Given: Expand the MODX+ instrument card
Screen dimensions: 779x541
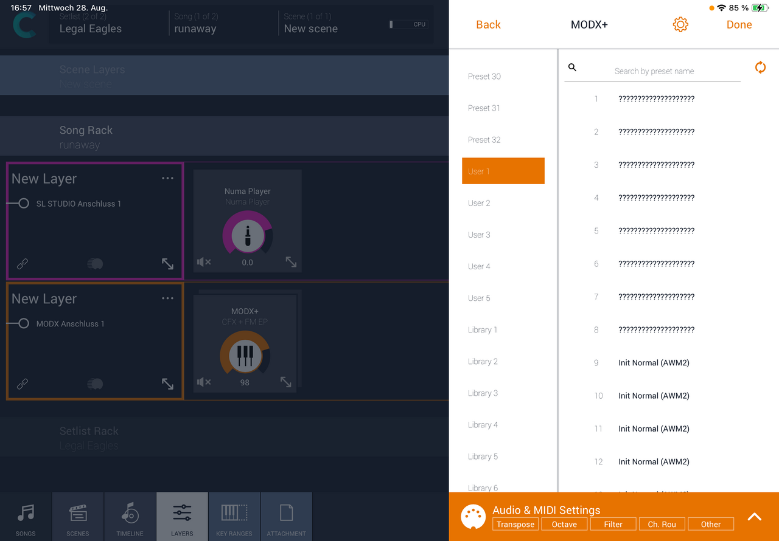Looking at the screenshot, I should [285, 382].
